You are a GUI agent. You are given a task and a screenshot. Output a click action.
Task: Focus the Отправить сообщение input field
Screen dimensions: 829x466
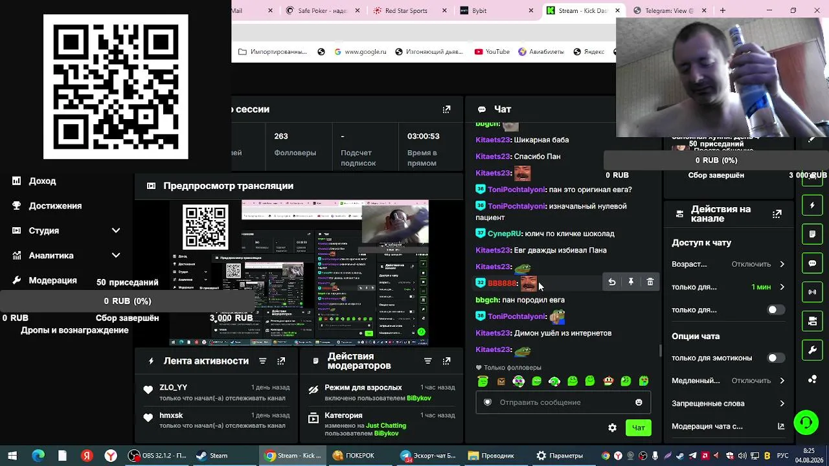click(562, 403)
